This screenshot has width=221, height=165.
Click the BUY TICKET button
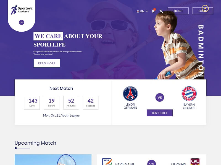point(160,113)
